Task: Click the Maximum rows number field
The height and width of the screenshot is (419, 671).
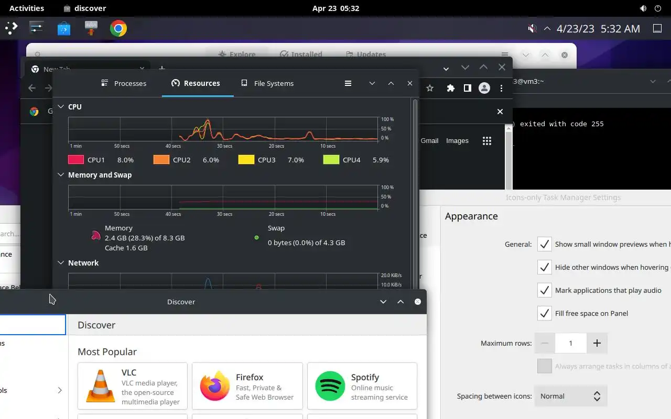Action: point(571,343)
